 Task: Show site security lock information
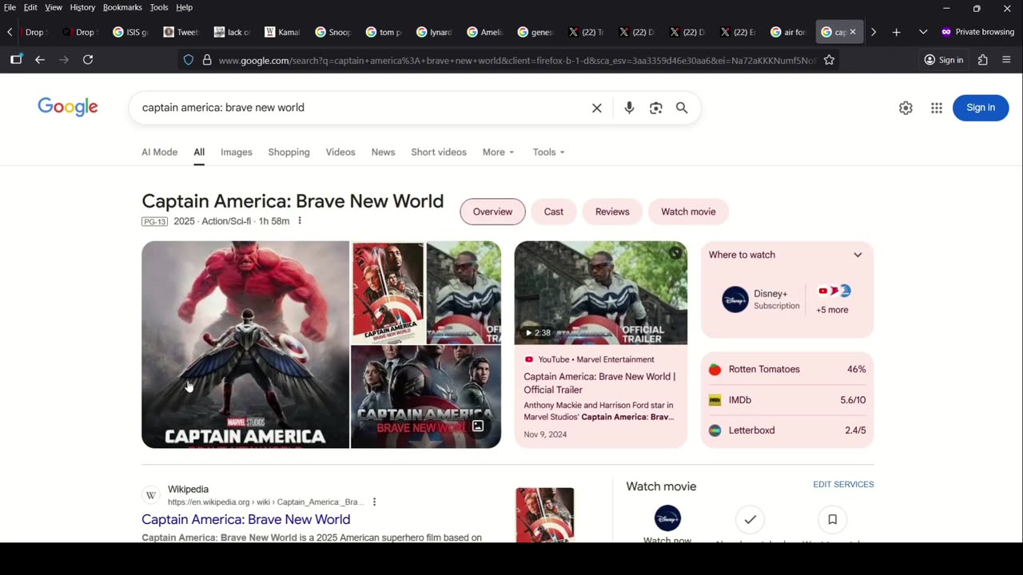(x=207, y=60)
